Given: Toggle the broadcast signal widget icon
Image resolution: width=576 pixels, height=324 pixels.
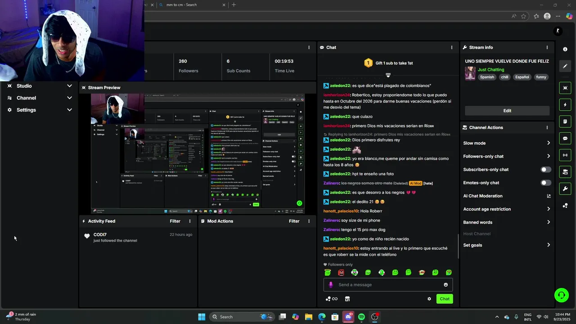Looking at the screenshot, I should (565, 155).
